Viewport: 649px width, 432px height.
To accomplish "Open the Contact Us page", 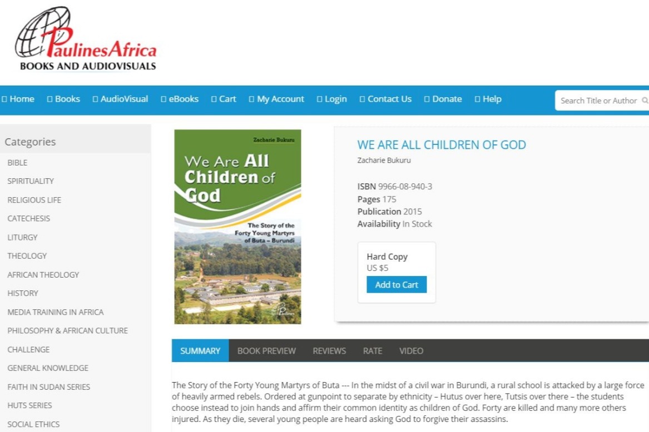I will coord(389,99).
